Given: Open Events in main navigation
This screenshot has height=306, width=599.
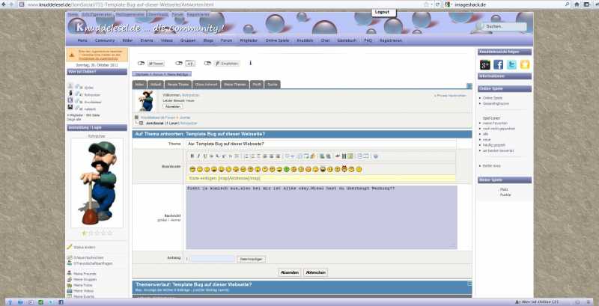Looking at the screenshot, I should tap(147, 40).
